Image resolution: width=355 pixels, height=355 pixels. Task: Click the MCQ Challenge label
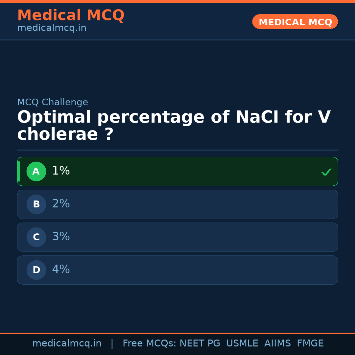tap(53, 103)
